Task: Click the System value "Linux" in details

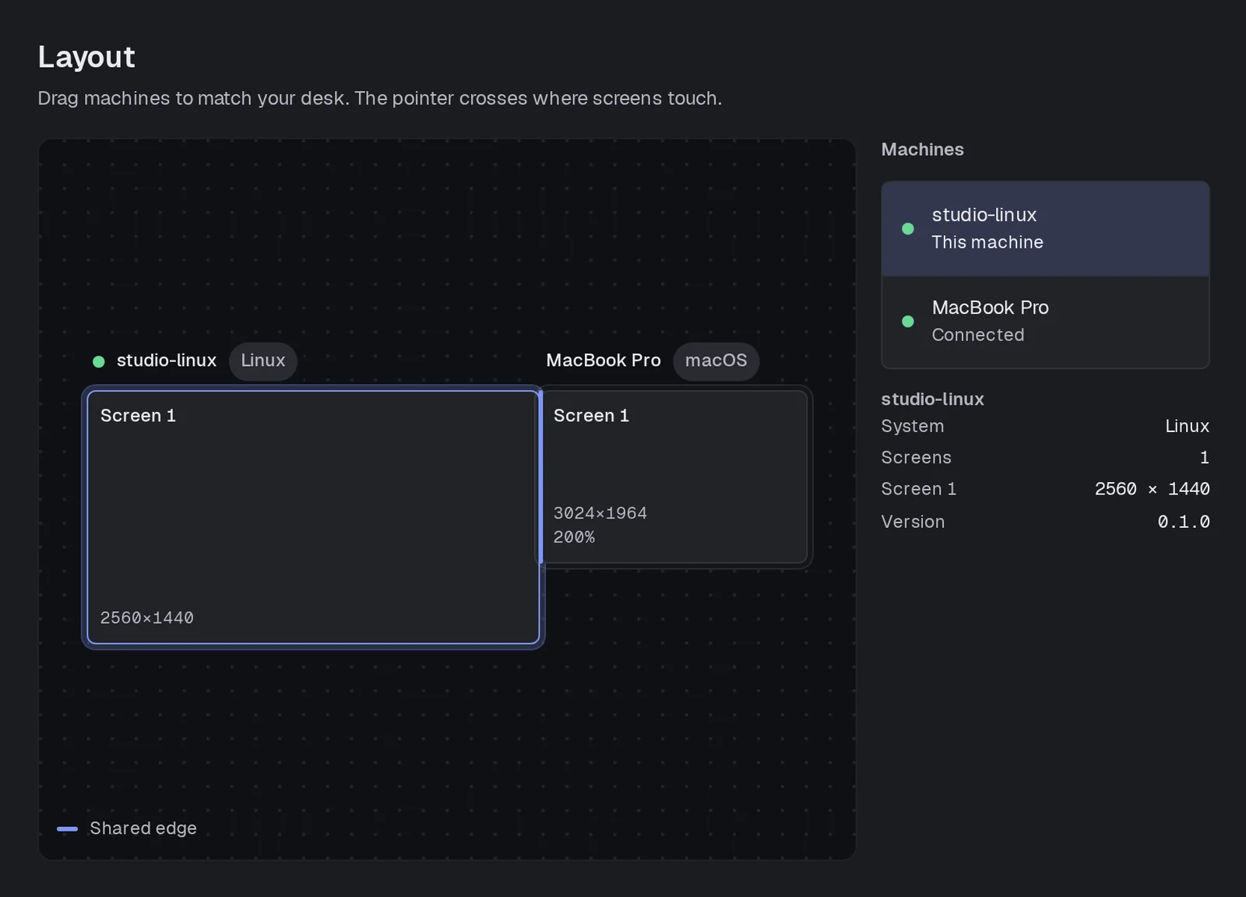Action: [x=1188, y=427]
